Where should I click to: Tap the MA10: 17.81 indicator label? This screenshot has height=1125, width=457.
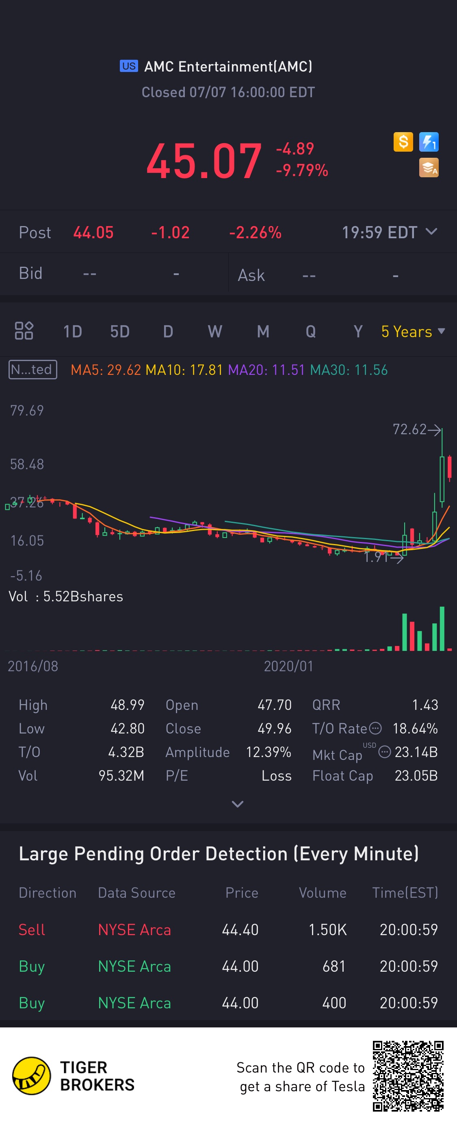pos(184,370)
